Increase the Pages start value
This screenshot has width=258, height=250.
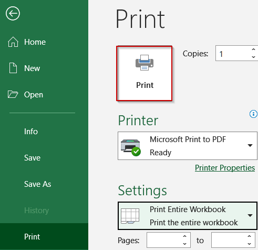coord(184,236)
